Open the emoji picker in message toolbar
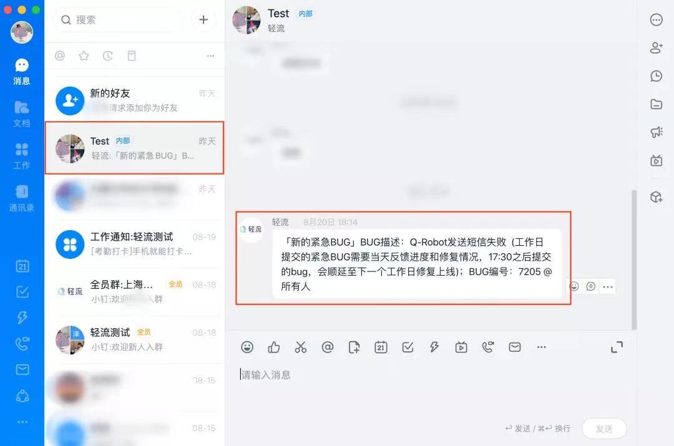Screen dimensions: 674x446 pos(247,347)
